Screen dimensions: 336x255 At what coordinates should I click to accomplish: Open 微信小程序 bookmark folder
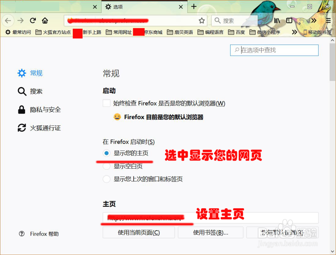[265, 32]
